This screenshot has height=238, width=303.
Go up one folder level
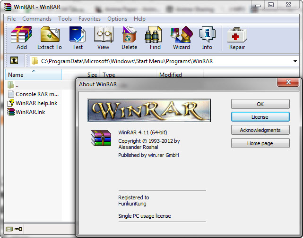[x=14, y=60]
